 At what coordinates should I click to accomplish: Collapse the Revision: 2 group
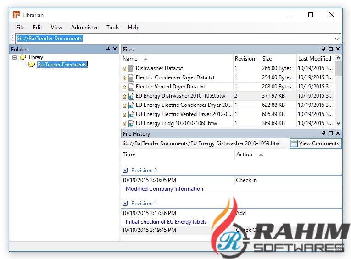point(125,171)
